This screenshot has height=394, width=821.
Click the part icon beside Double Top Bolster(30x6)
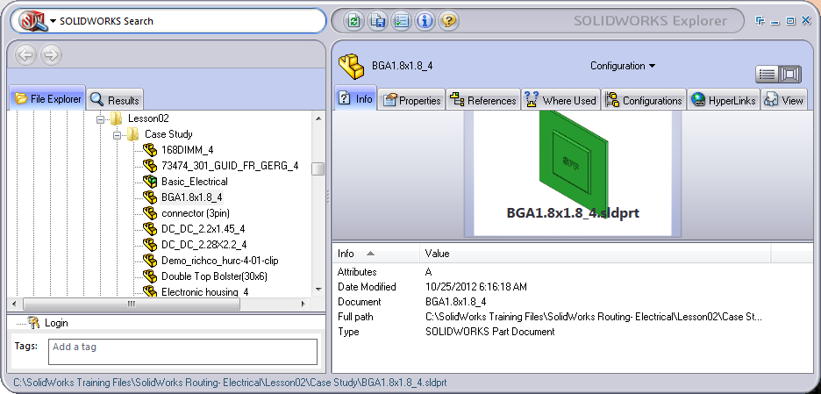click(150, 276)
